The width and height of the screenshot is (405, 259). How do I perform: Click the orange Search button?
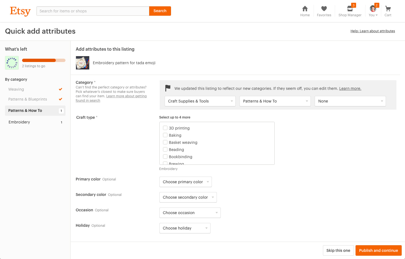[160, 11]
